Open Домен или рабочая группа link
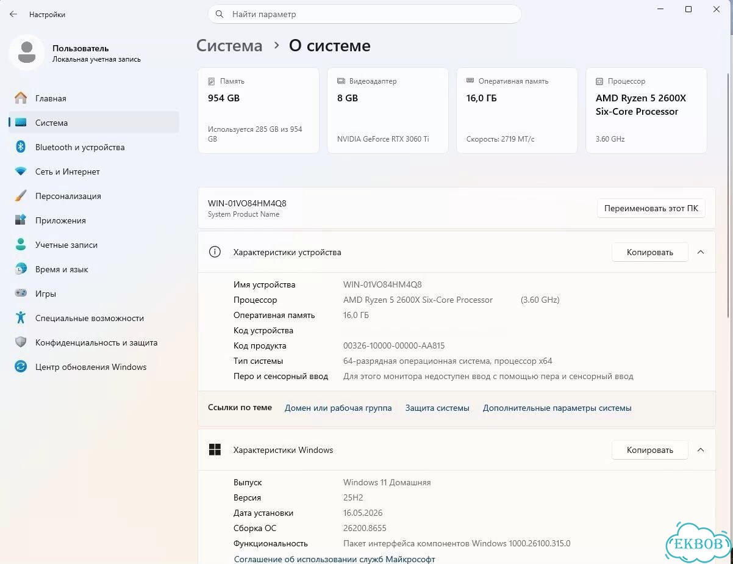Screen dimensions: 733x564 click(338, 408)
